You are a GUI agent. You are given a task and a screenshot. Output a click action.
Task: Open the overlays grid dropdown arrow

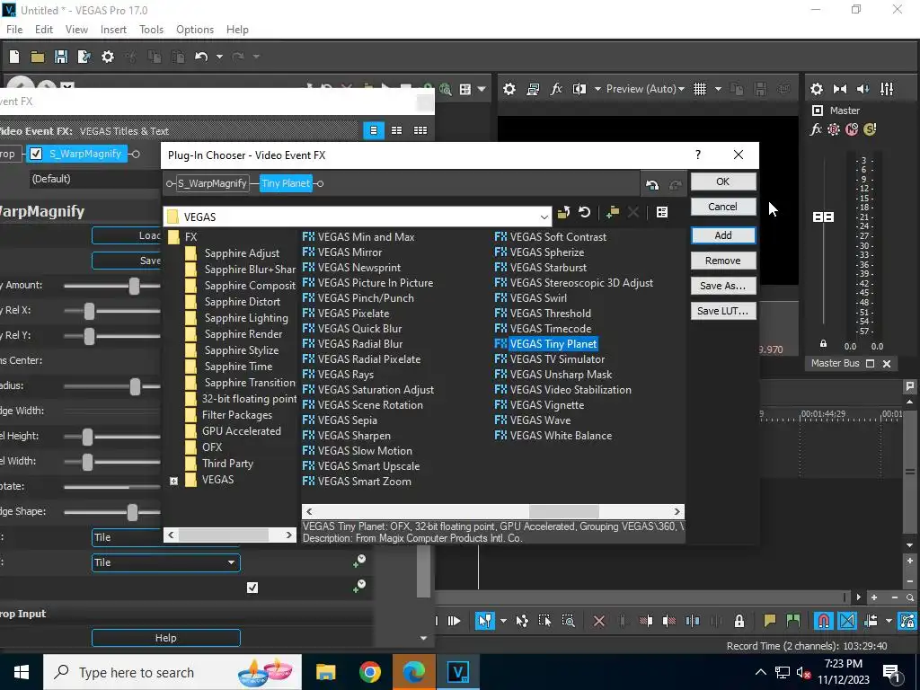tap(718, 89)
